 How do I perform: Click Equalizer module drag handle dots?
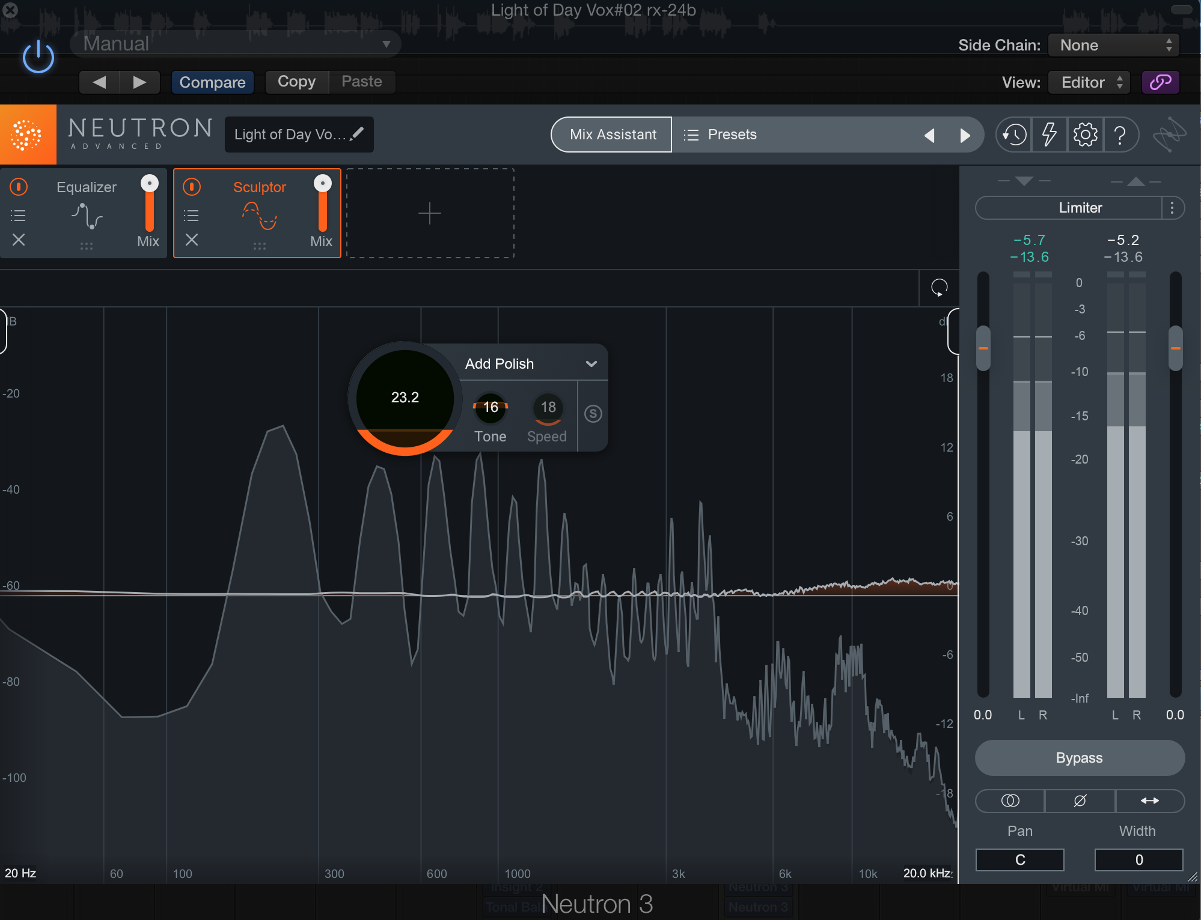pyautogui.click(x=87, y=246)
